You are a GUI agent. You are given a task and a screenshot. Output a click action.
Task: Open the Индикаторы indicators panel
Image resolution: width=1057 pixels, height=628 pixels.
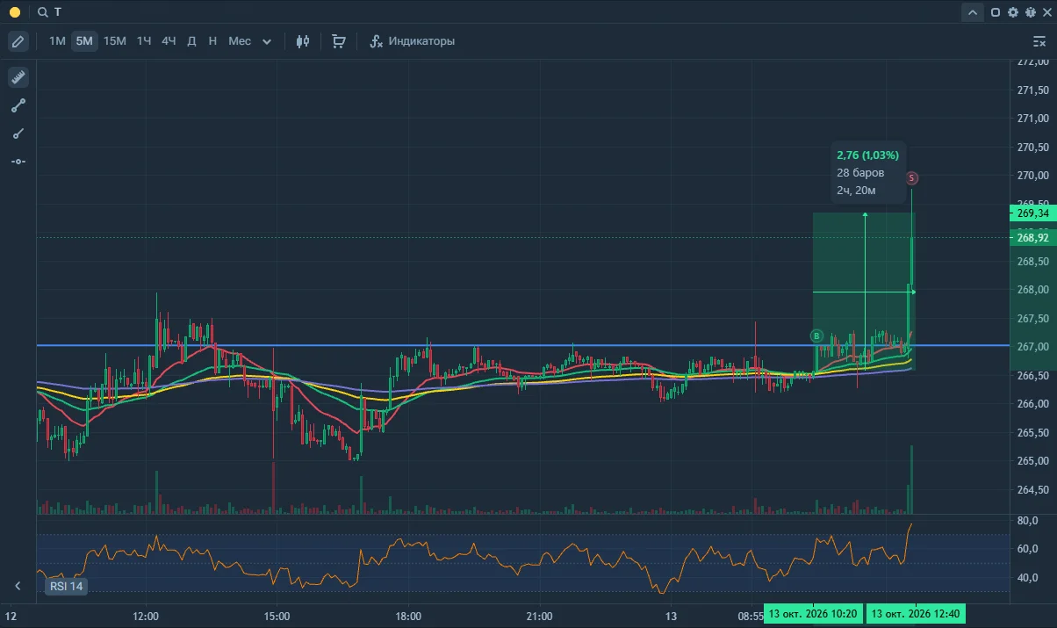click(413, 41)
